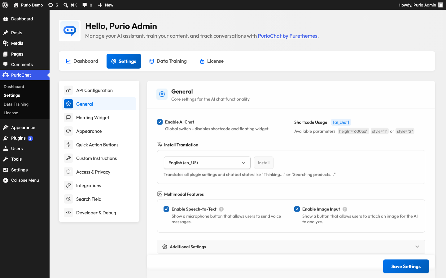Expand the Additional Settings section
446x278 pixels.
click(291, 247)
